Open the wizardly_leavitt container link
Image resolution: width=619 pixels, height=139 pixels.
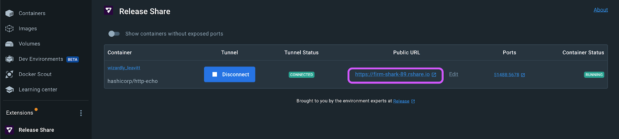click(x=124, y=68)
